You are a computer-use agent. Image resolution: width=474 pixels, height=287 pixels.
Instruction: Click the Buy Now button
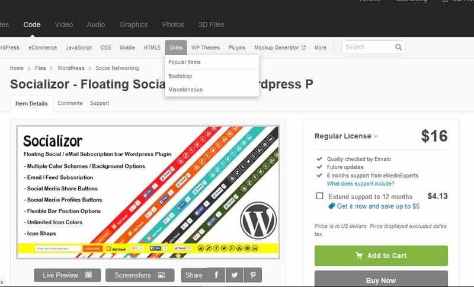[x=381, y=279]
